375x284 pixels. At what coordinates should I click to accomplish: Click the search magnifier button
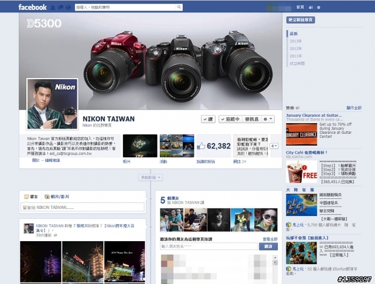(x=179, y=7)
